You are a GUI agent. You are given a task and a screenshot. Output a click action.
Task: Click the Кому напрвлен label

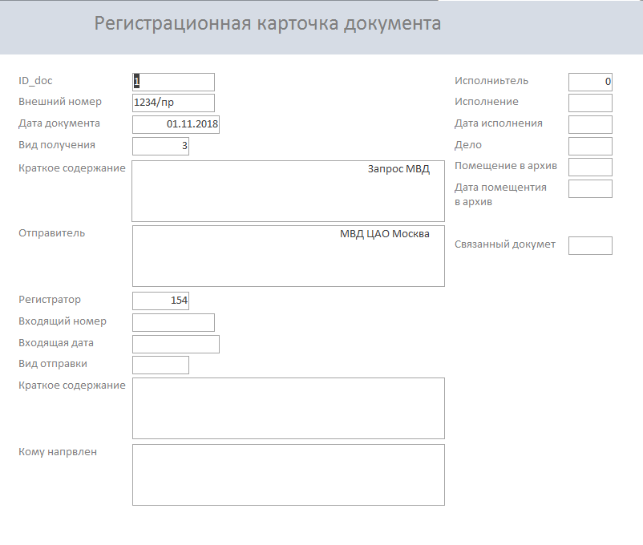tap(58, 452)
